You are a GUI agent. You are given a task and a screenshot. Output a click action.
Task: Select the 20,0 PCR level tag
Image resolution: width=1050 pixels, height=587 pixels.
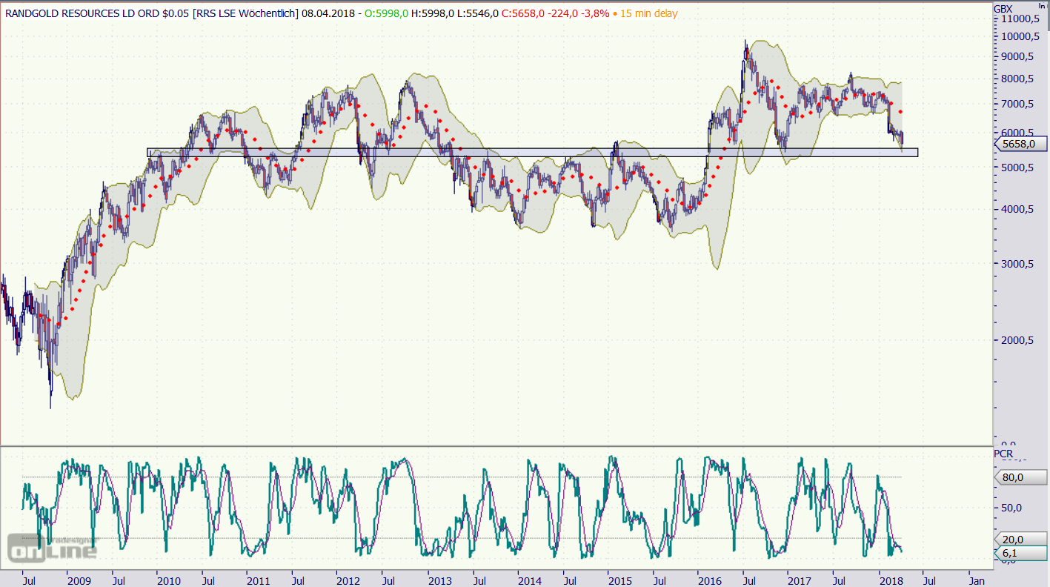click(1022, 539)
